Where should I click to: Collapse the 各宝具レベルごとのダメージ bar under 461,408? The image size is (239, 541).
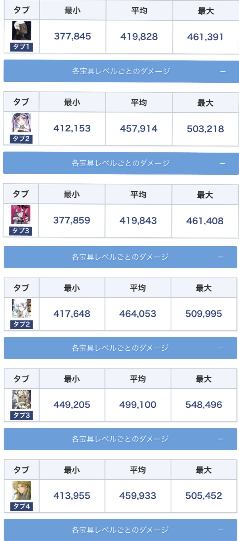pos(221,257)
